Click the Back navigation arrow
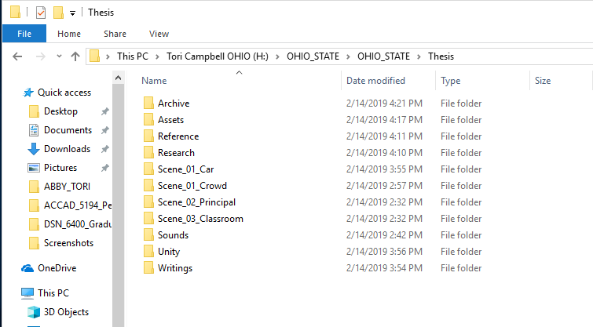Image resolution: width=593 pixels, height=327 pixels. 17,56
